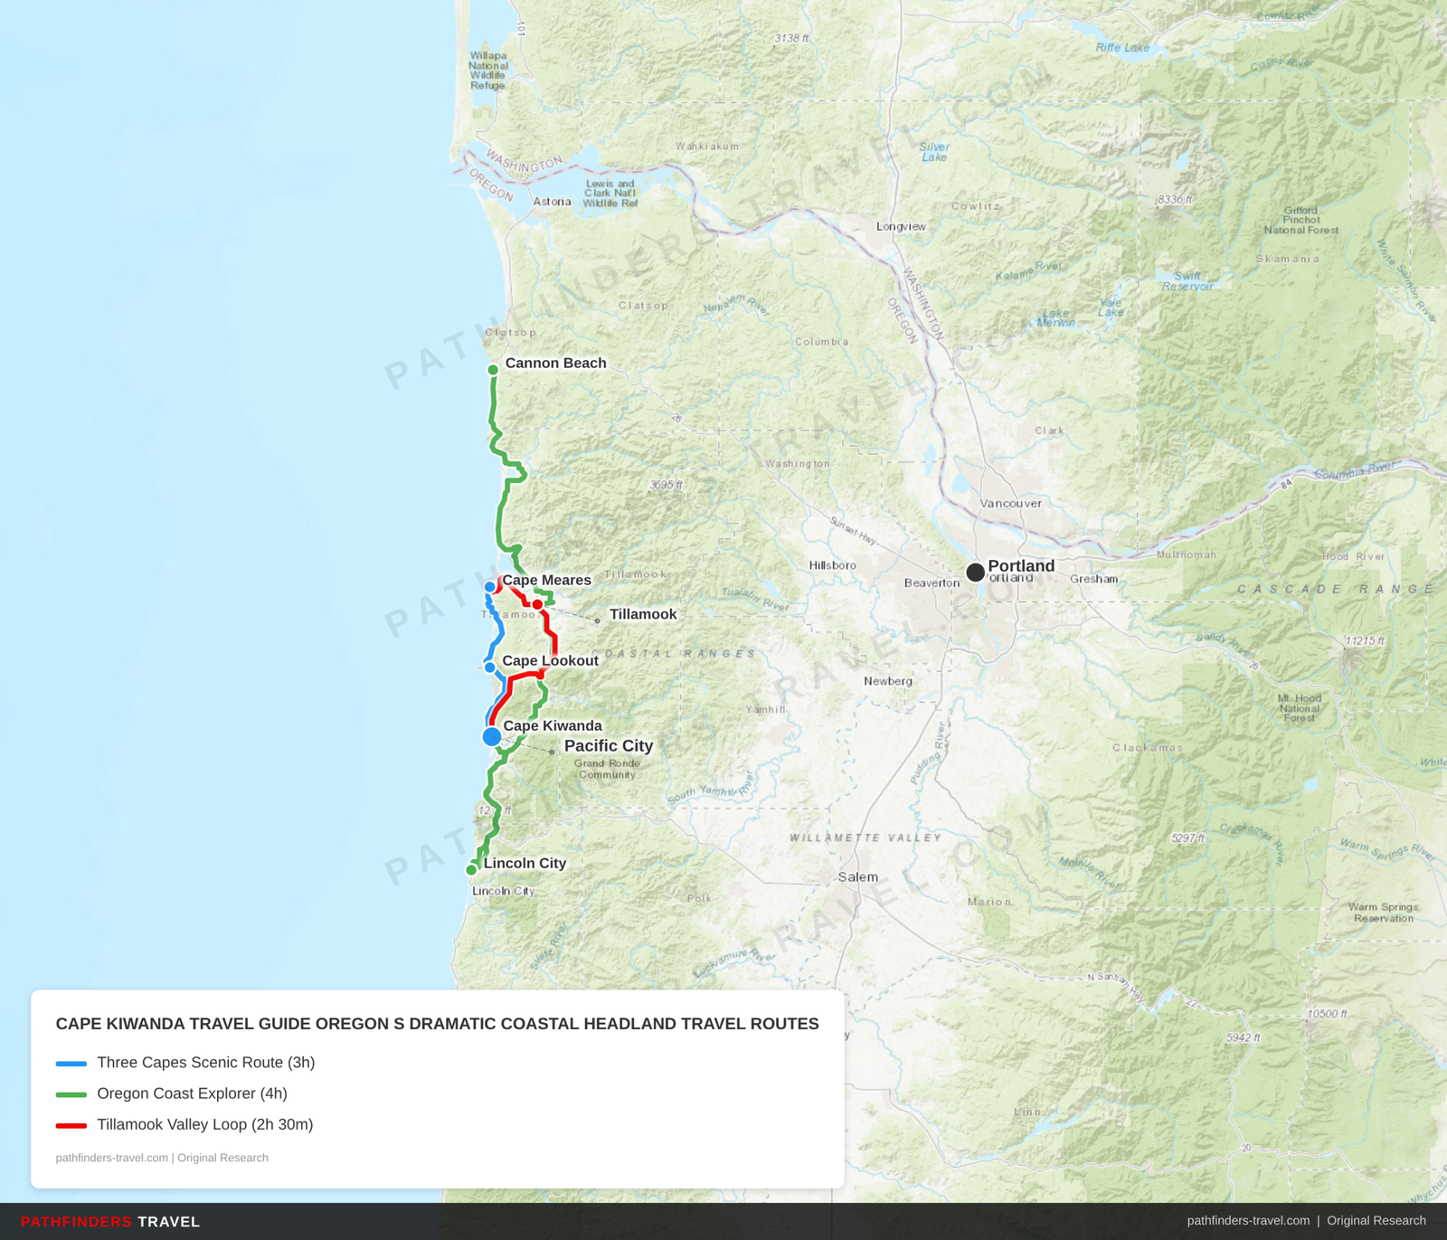This screenshot has height=1240, width=1447.
Task: Select the Salem map label
Action: (859, 876)
